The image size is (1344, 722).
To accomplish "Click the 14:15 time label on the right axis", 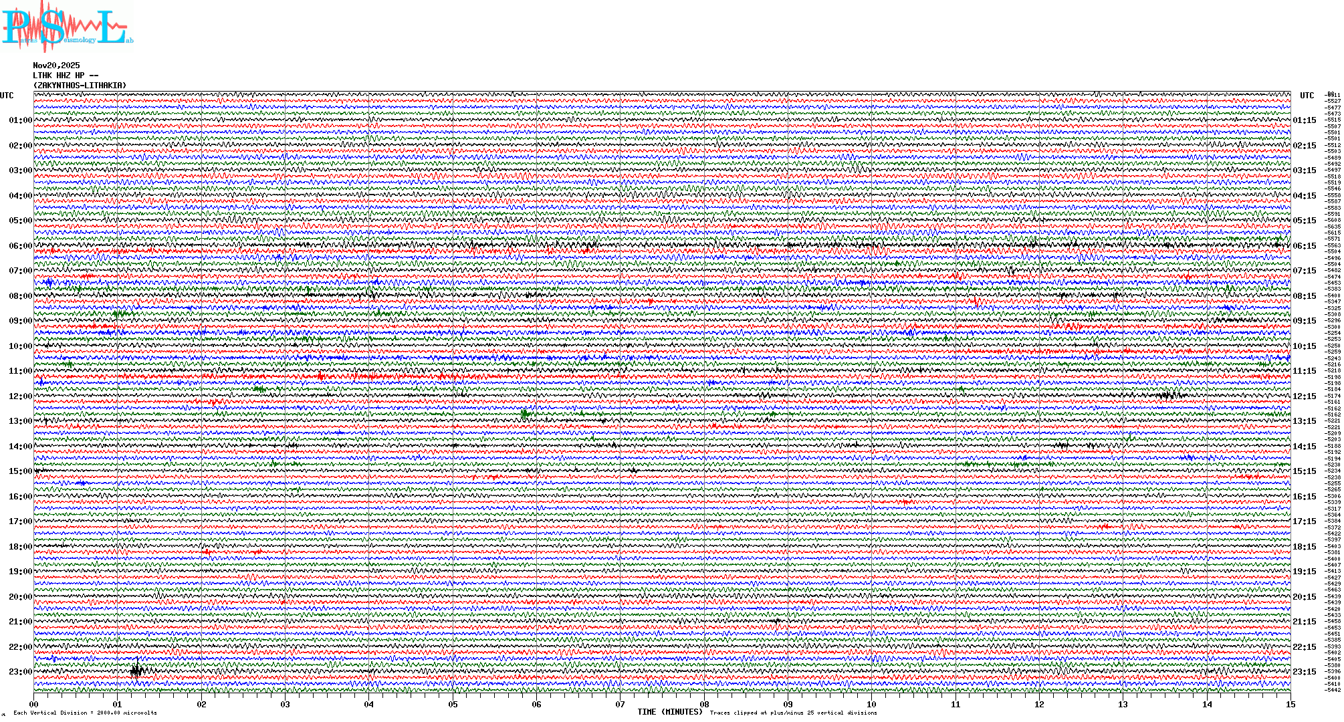I will pyautogui.click(x=1305, y=447).
